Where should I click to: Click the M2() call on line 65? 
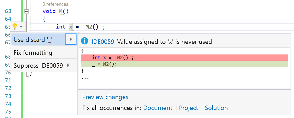click(x=92, y=27)
